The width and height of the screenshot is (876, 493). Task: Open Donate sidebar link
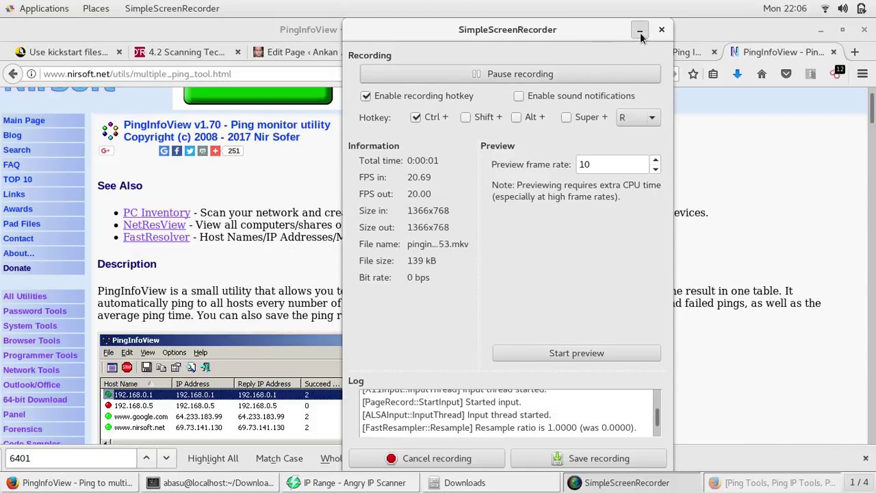click(16, 268)
